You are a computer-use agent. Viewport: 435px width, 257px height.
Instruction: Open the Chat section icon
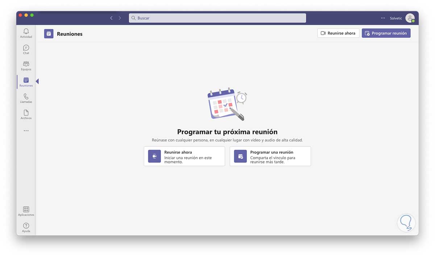click(26, 48)
